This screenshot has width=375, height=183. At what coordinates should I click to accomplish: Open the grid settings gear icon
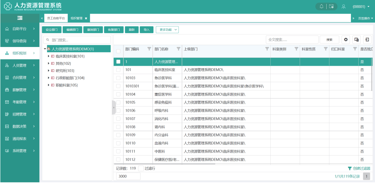(346, 40)
